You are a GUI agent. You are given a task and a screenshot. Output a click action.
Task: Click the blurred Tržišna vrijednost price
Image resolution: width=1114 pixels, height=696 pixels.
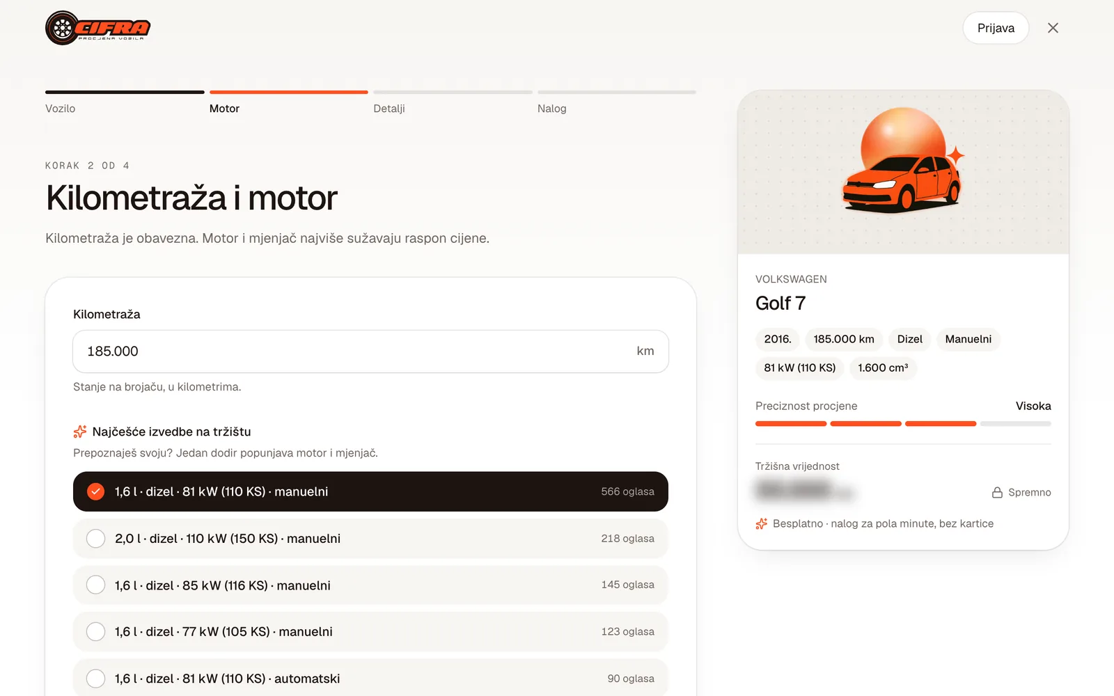(805, 491)
